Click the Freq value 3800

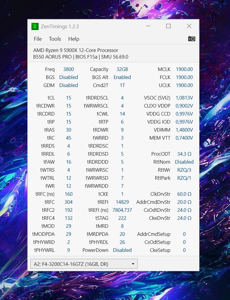pyautogui.click(x=69, y=69)
